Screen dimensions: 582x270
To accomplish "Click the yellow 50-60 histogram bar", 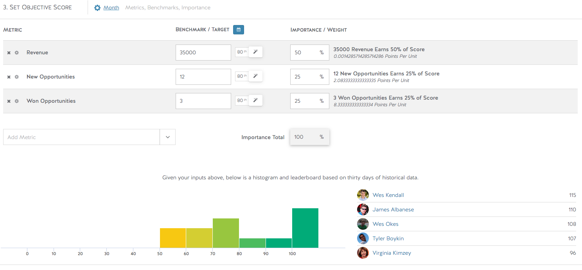I will click(173, 238).
